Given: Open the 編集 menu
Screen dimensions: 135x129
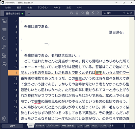Looking at the screenshot, I should click(x=19, y=7).
